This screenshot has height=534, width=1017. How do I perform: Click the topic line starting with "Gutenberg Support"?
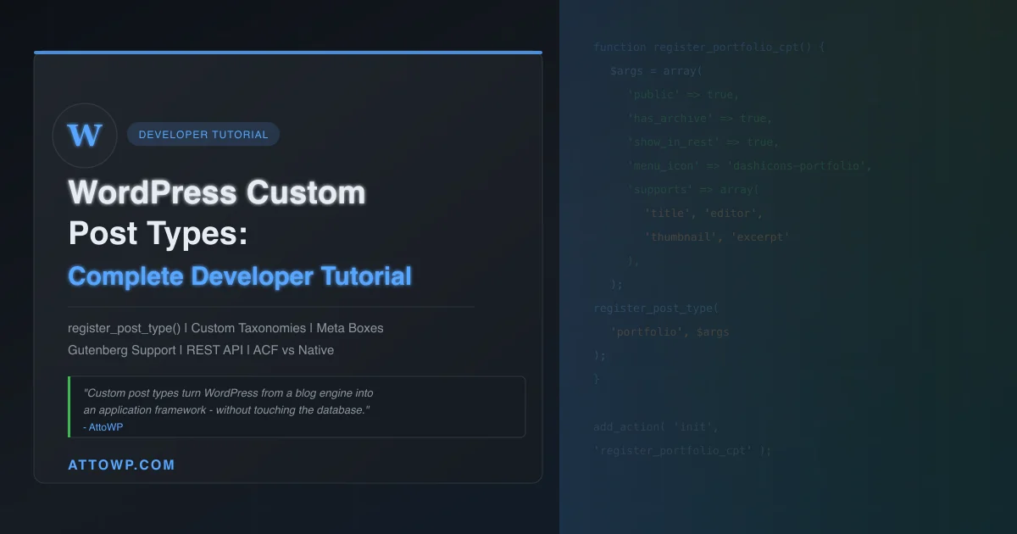[x=201, y=349]
